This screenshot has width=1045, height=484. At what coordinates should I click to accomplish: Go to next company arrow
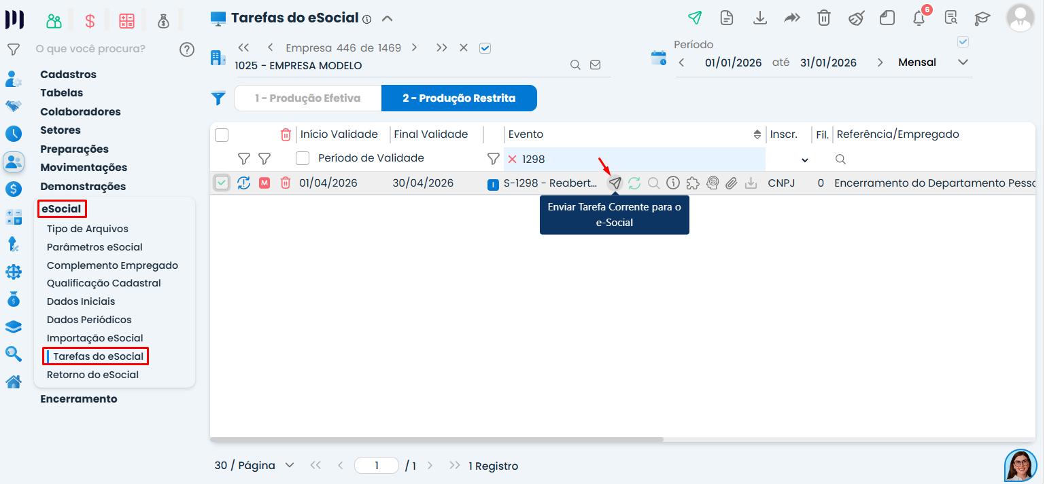[x=414, y=48]
